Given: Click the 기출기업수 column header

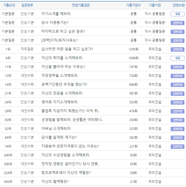Looking at the screenshot, I should (x=133, y=5).
